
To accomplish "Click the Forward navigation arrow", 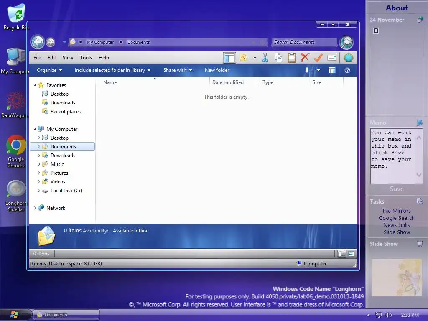I will 51,42.
